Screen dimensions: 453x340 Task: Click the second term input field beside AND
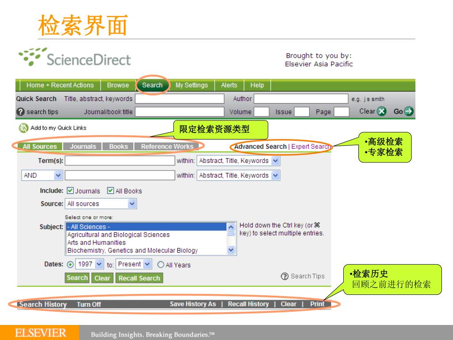coord(120,175)
